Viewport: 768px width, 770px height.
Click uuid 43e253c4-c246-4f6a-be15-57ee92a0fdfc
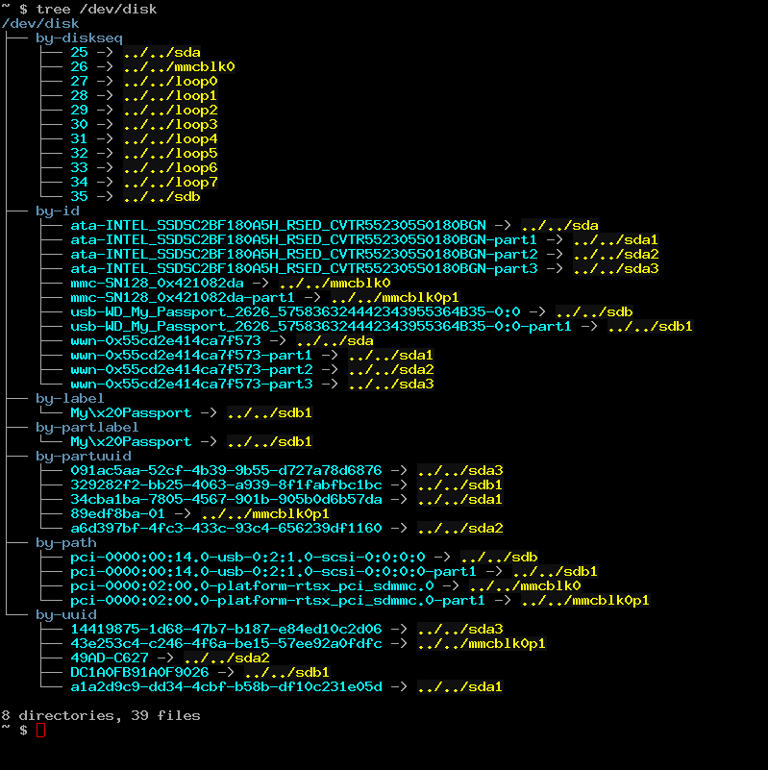click(226, 644)
